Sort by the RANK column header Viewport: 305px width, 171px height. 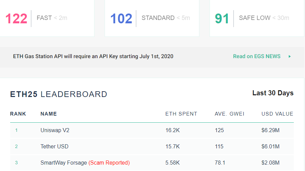click(x=18, y=114)
